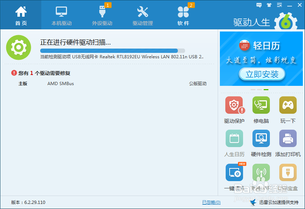Open the 软件 tab
This screenshot has height=209, width=305.
(x=183, y=16)
